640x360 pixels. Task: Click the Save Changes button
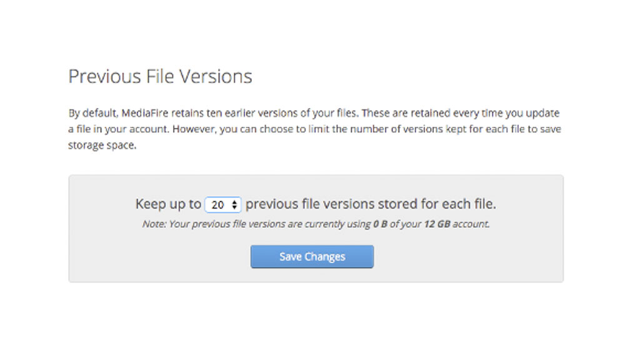click(x=312, y=256)
